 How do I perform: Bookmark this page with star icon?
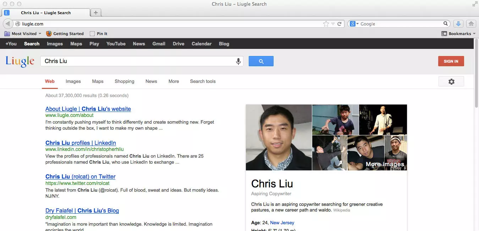coord(326,24)
